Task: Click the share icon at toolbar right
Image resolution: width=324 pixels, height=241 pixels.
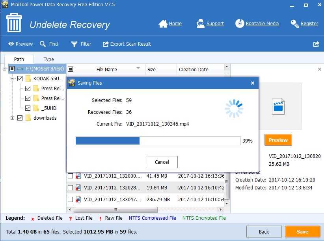Action: click(x=316, y=44)
